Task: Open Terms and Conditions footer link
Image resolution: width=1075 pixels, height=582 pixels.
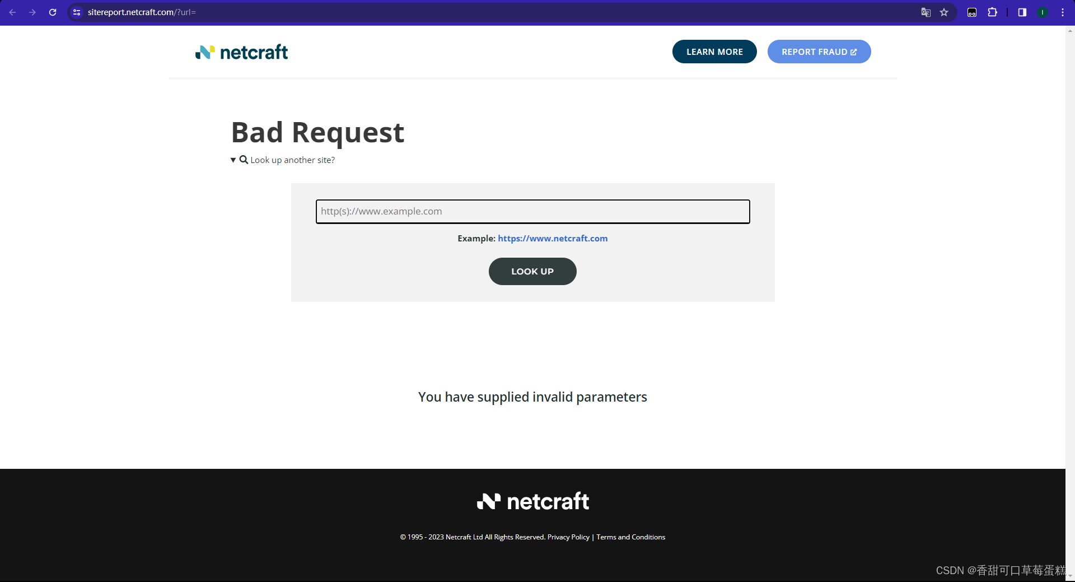Action: tap(631, 537)
